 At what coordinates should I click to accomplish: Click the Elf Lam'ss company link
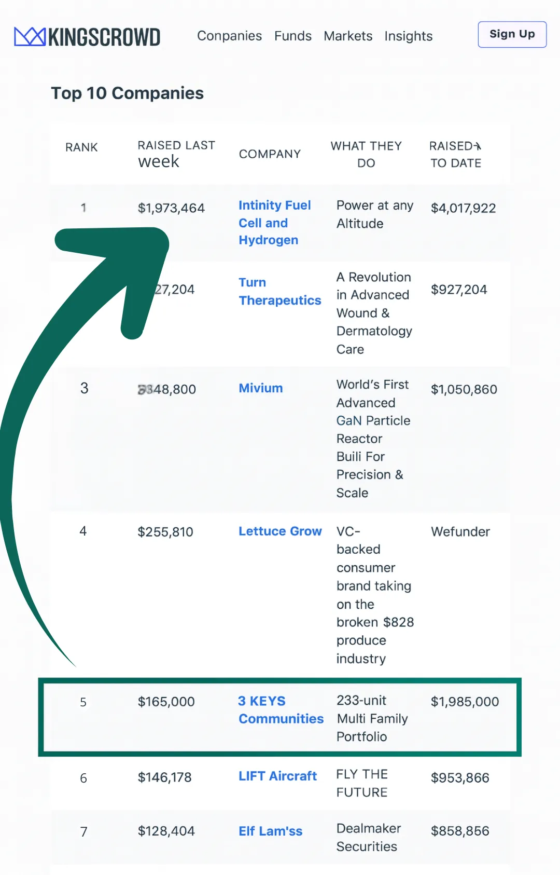point(270,831)
